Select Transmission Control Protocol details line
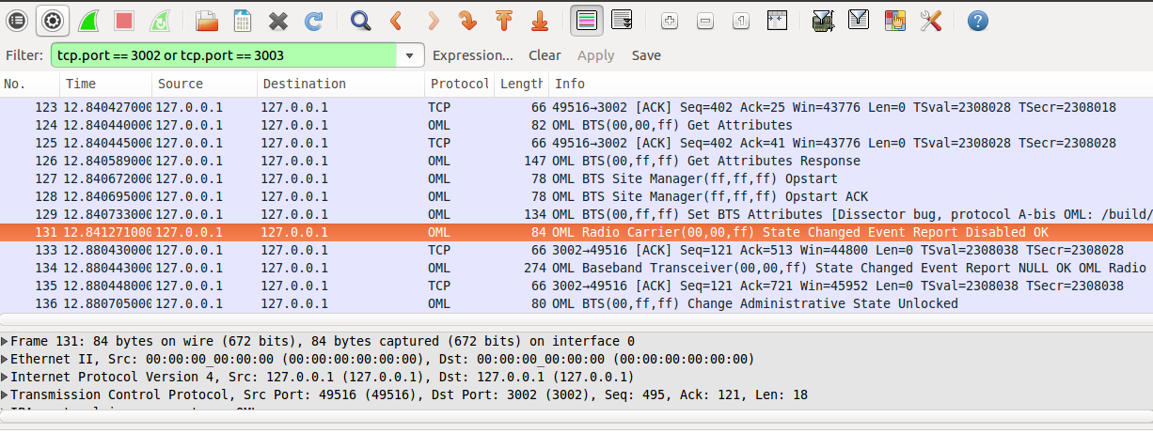Image resolution: width=1153 pixels, height=433 pixels. pyautogui.click(x=576, y=394)
